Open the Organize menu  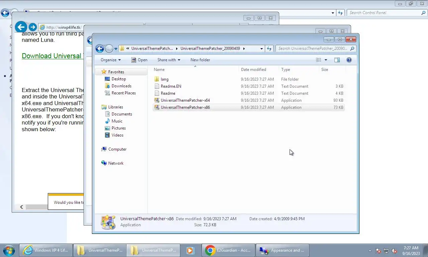[x=111, y=60]
